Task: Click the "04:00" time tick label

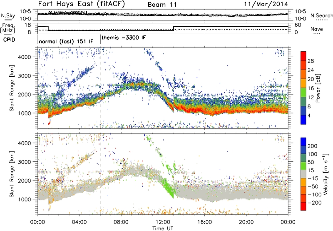Action: [79, 222]
